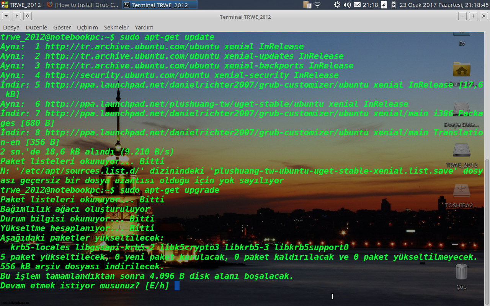This screenshot has width=490, height=306.
Task: Click the TRWE_2012 drive desktop icon
Action: tap(462, 150)
